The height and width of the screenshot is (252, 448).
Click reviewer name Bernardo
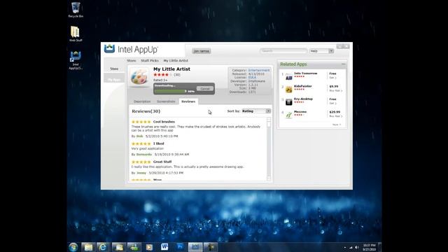click(x=144, y=155)
